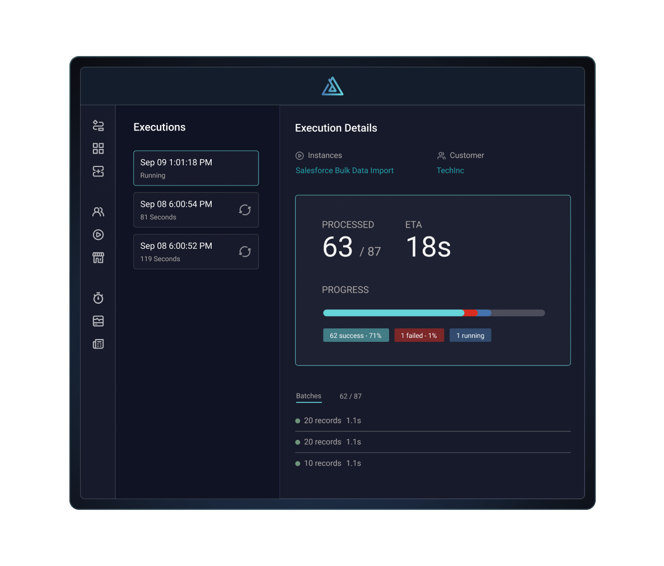
Task: Click the 1 failed - 1% badge
Action: coord(419,335)
